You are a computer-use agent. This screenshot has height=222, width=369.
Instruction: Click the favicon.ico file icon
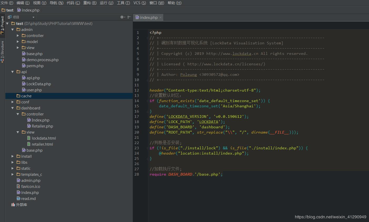coord(18,186)
